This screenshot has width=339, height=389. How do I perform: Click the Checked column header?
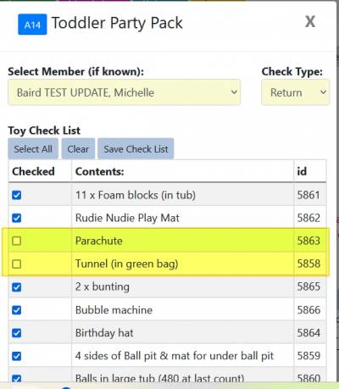coord(33,171)
